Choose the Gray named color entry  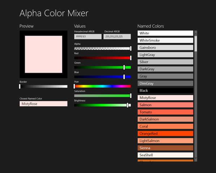[x=165, y=76]
